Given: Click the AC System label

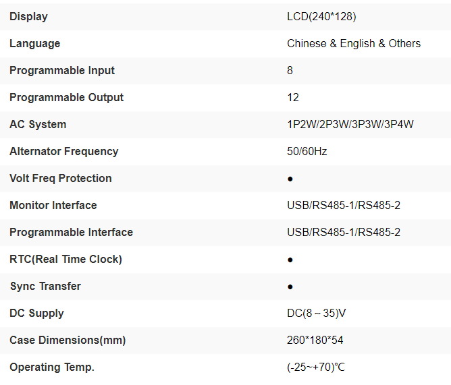Looking at the screenshot, I should 38,124.
